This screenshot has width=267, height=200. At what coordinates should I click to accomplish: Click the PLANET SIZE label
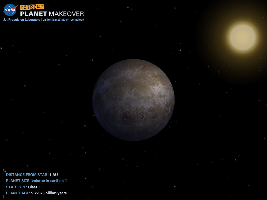35,181
